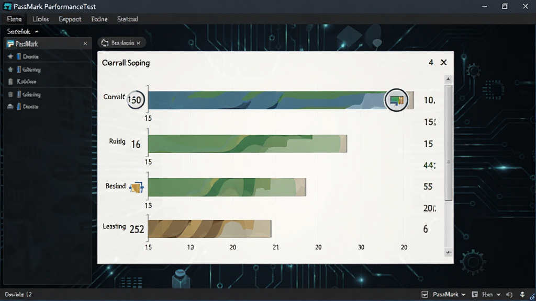Open the Enppact menu

pos(70,19)
